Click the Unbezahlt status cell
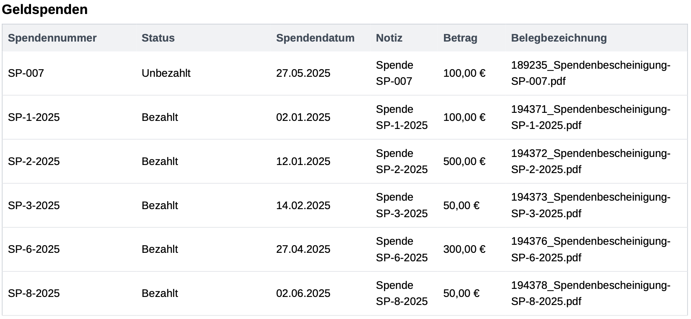Screen dimensions: 691x319 (x=166, y=73)
